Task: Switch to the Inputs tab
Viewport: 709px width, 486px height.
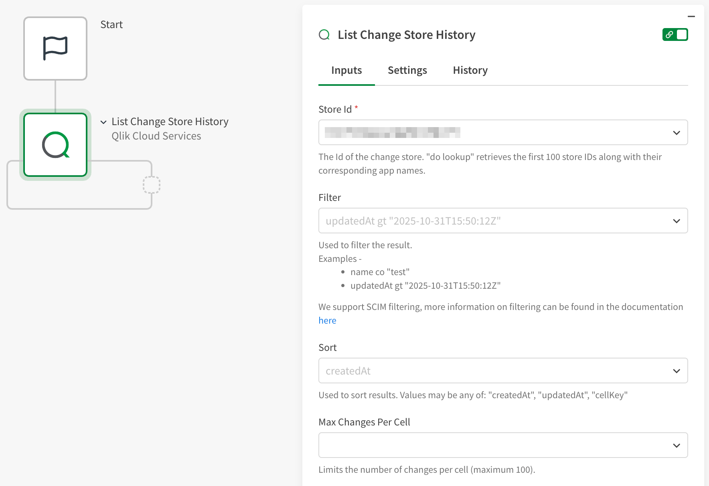Action: 346,71
